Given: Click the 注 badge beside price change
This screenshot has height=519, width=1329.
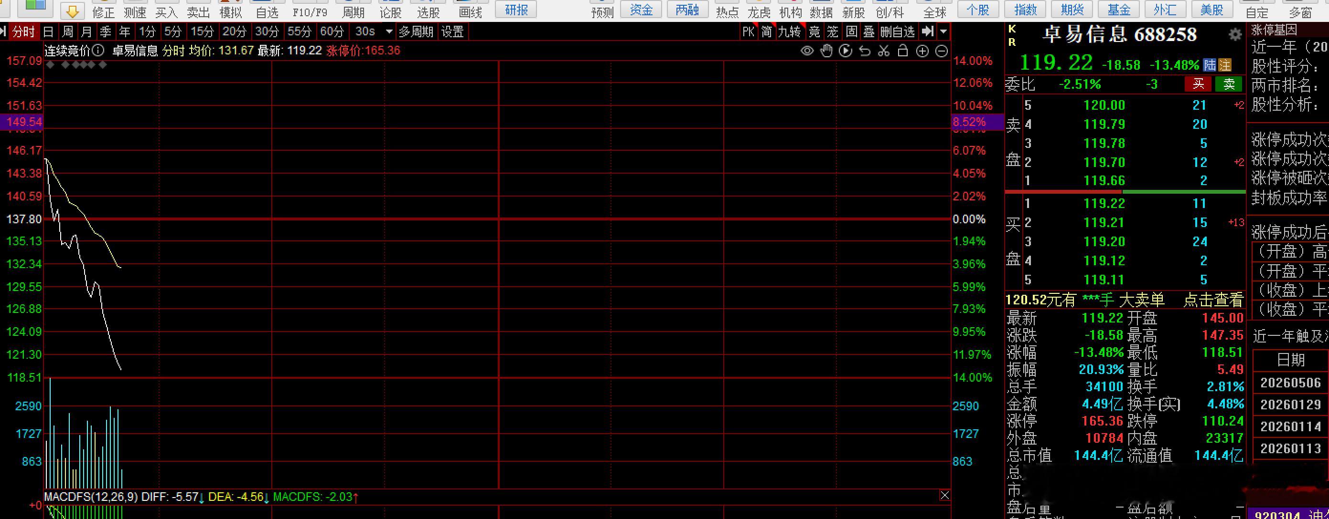Looking at the screenshot, I should 1224,65.
